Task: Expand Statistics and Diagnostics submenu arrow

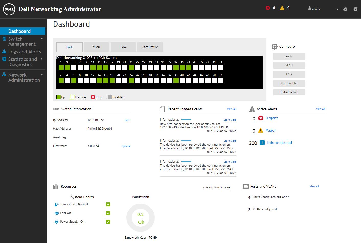Action: pyautogui.click(x=42, y=59)
